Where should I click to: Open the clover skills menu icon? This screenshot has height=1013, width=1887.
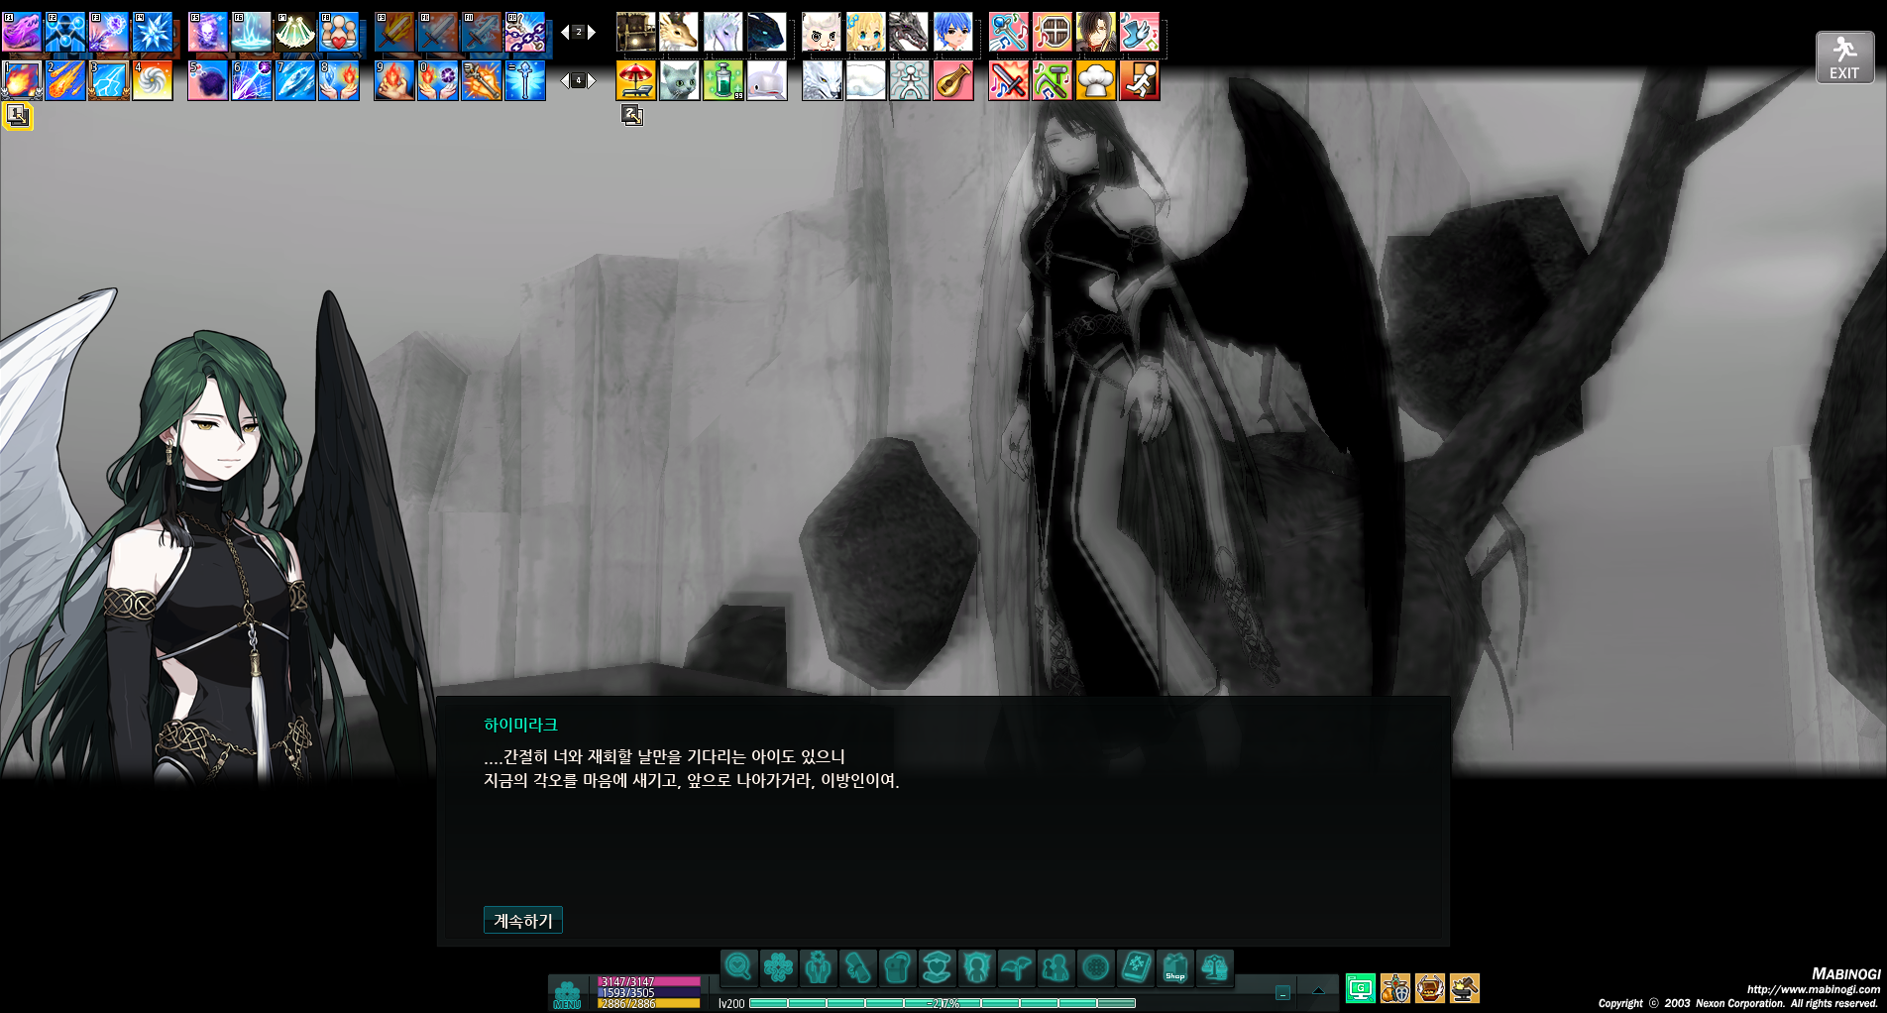[778, 966]
